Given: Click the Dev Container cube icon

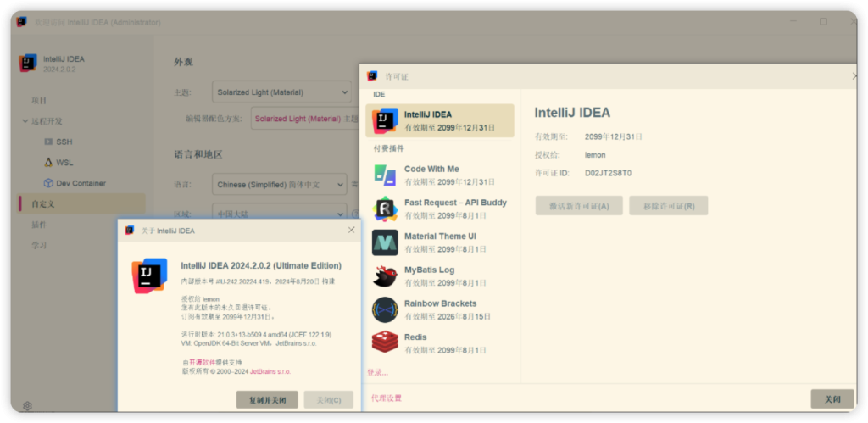Looking at the screenshot, I should click(x=48, y=183).
